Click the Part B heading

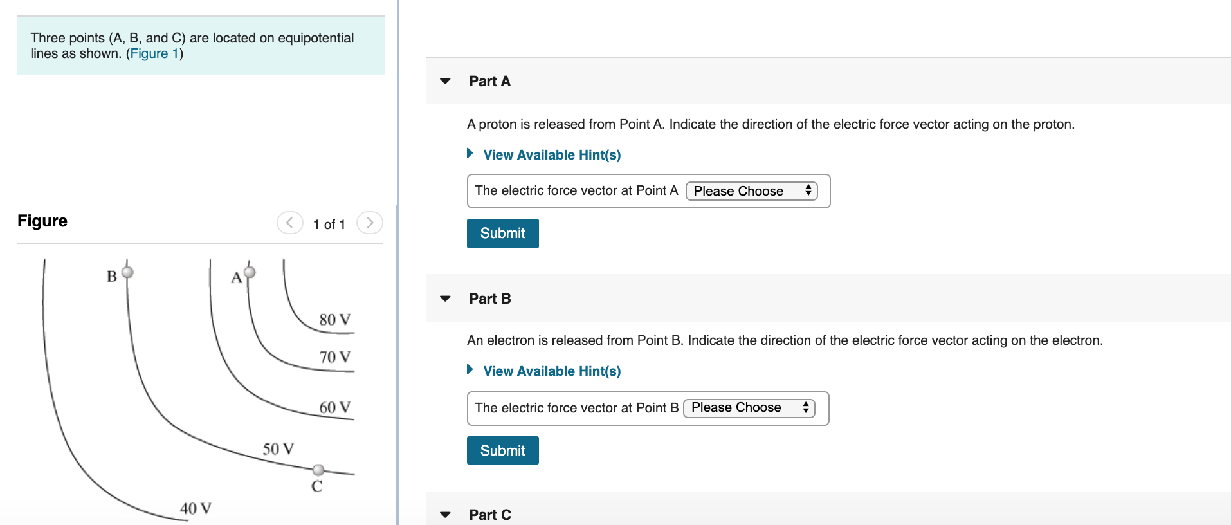(x=489, y=299)
